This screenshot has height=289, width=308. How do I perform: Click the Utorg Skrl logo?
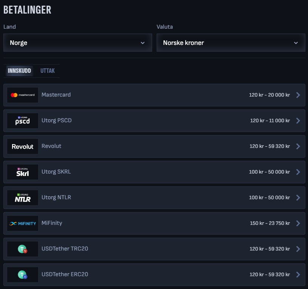pyautogui.click(x=23, y=172)
